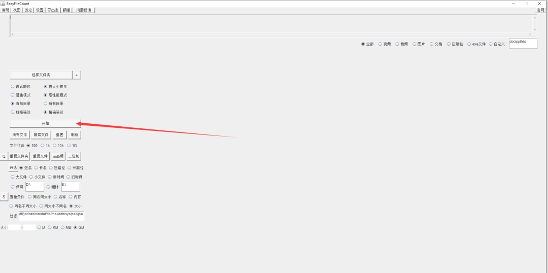Click the right arrow of the horizontal scrollbar
The image size is (548, 273).
click(x=530, y=35)
